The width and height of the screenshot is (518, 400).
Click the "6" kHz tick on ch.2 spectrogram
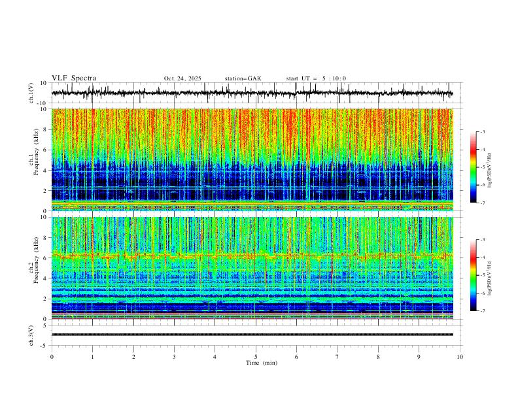click(45, 258)
